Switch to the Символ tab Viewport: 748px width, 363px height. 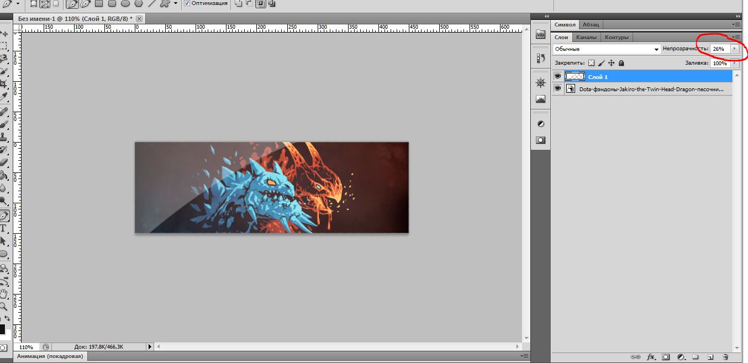coord(565,24)
